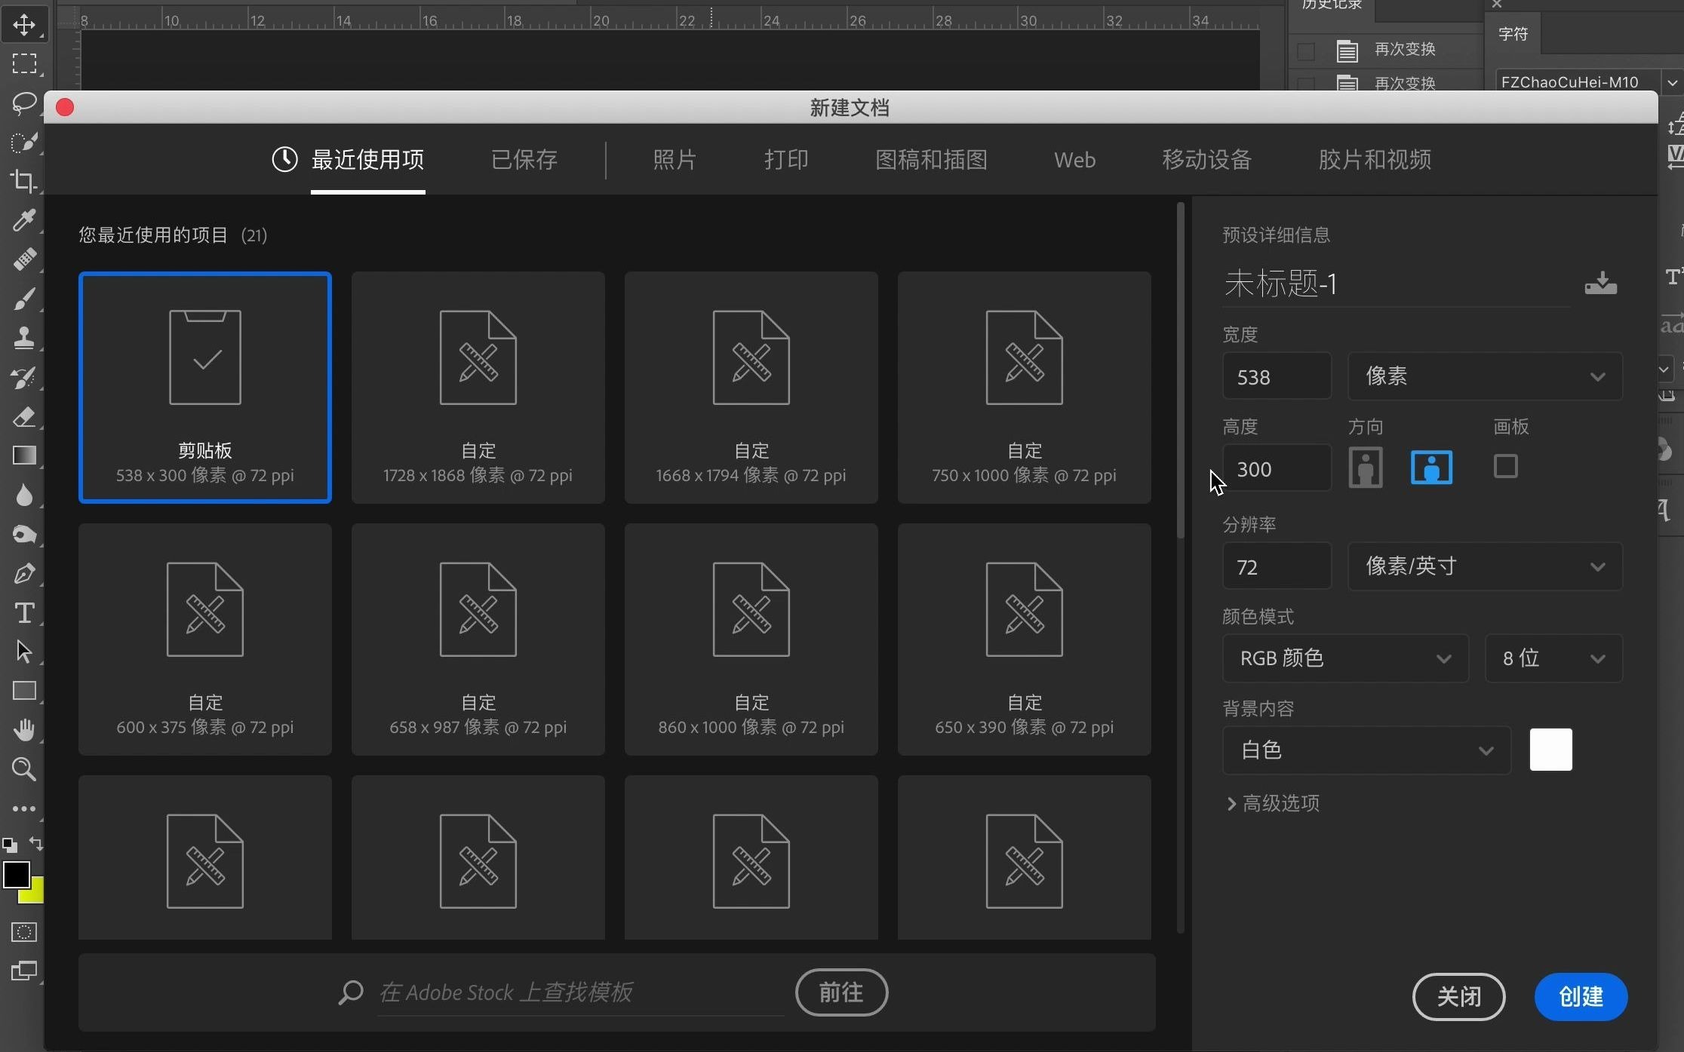
Task: Set orientation to landscape
Action: point(1431,468)
